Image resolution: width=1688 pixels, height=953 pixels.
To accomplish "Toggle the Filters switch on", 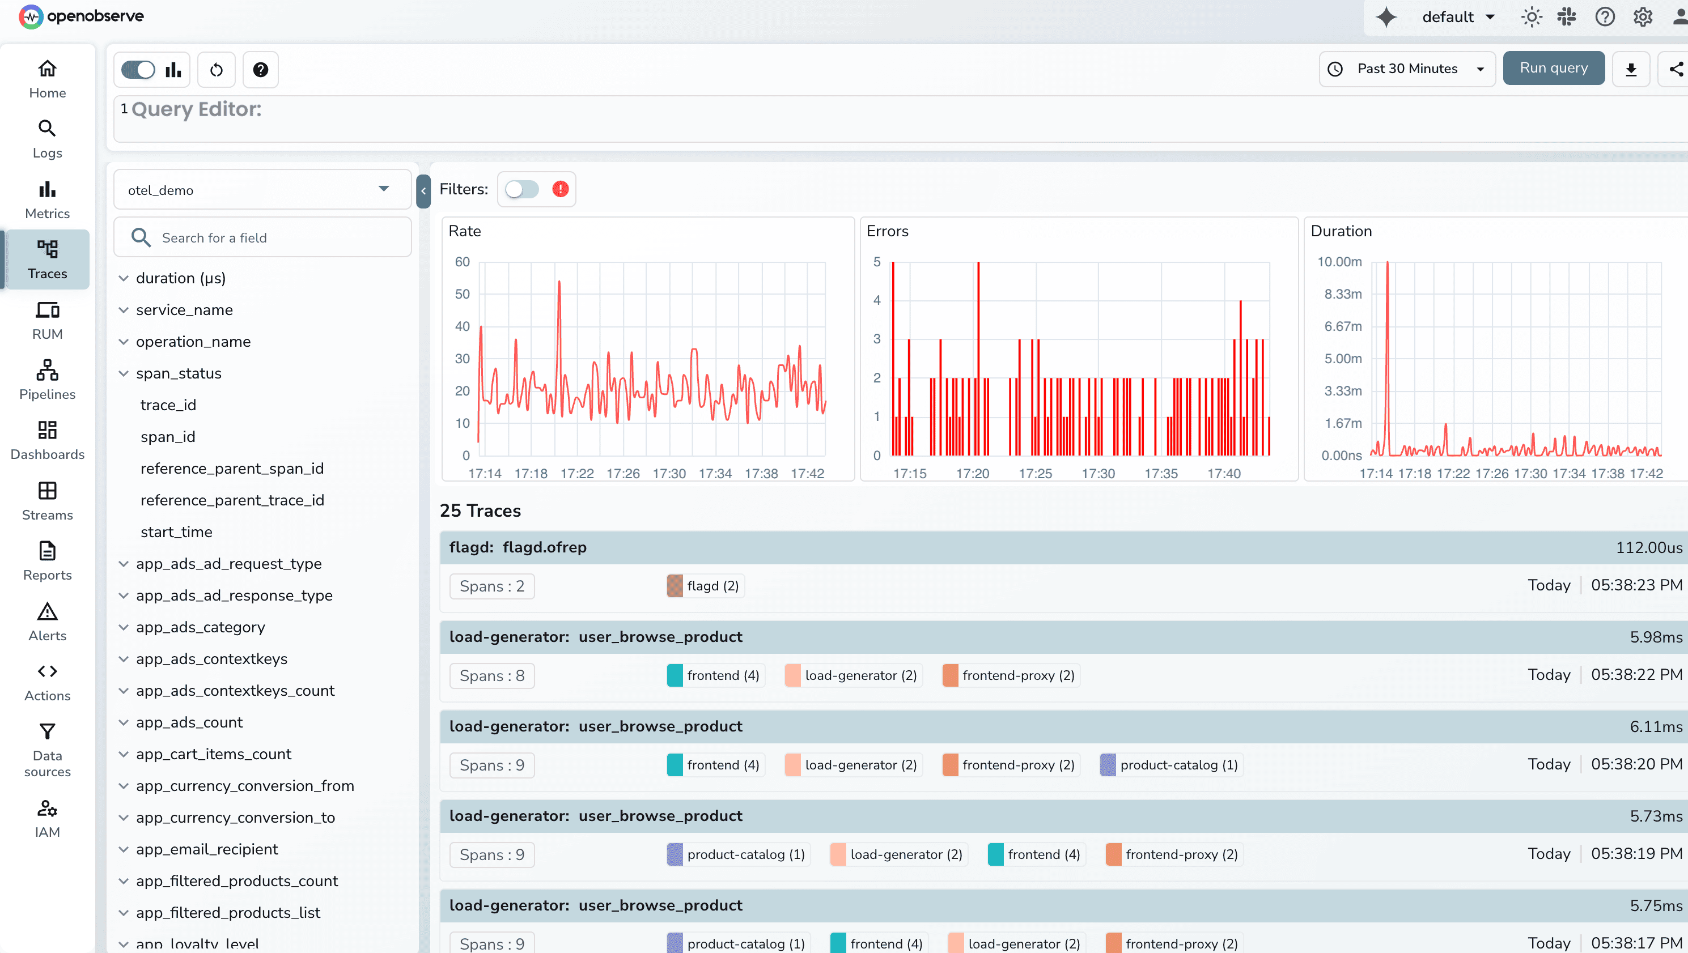I will [x=522, y=189].
